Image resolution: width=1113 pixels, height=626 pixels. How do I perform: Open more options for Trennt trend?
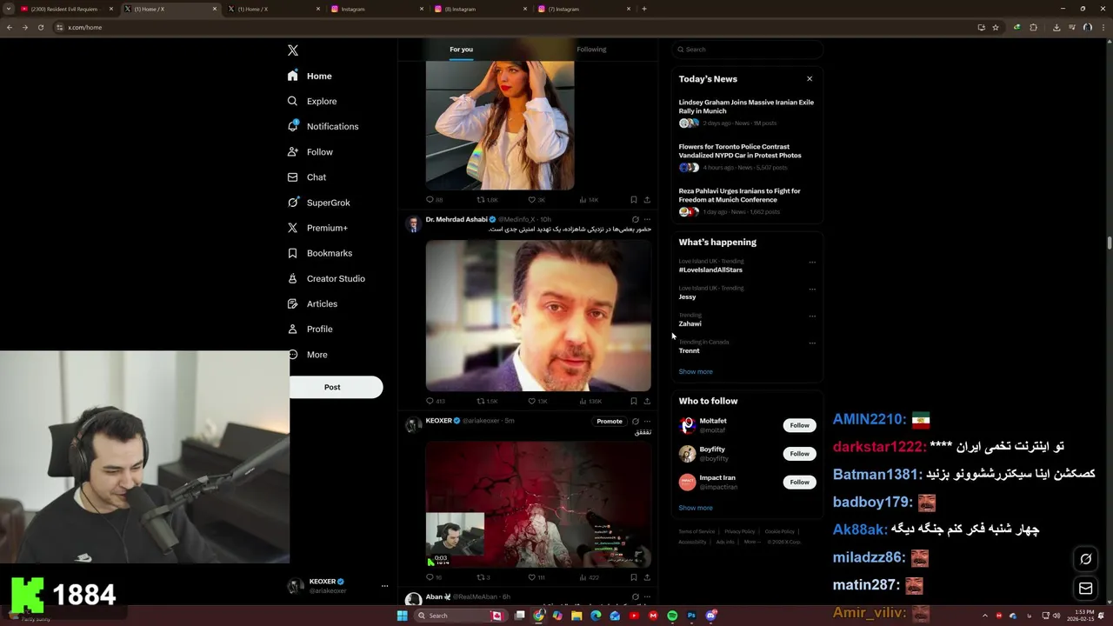point(812,343)
